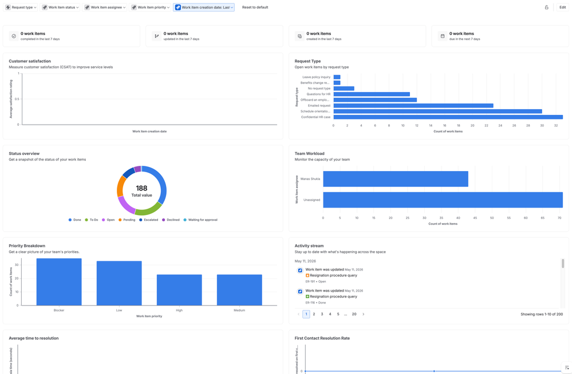Toggle the Done legend item in Status overview
572x374 pixels.
click(x=75, y=220)
